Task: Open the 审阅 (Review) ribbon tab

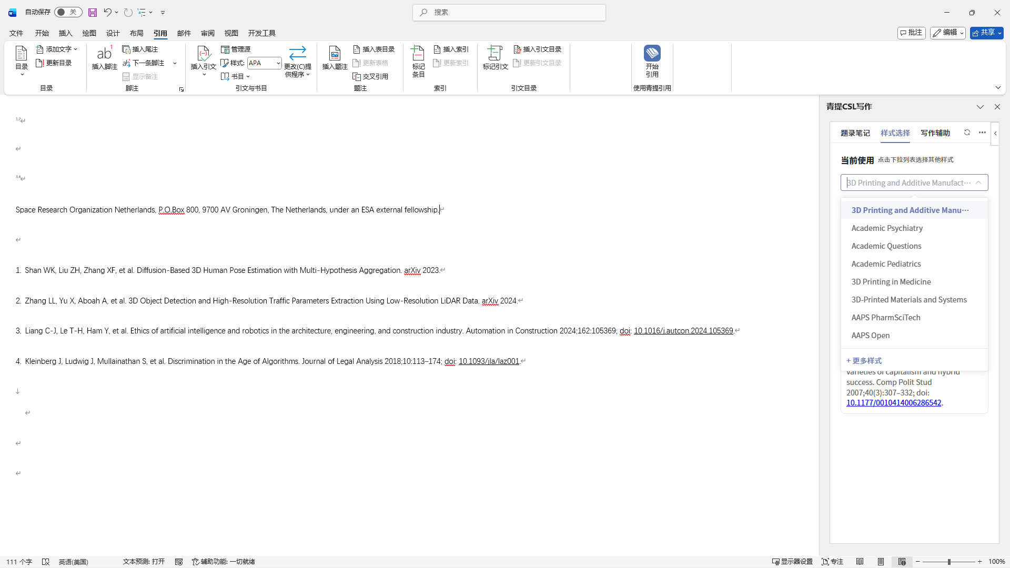Action: coord(207,33)
